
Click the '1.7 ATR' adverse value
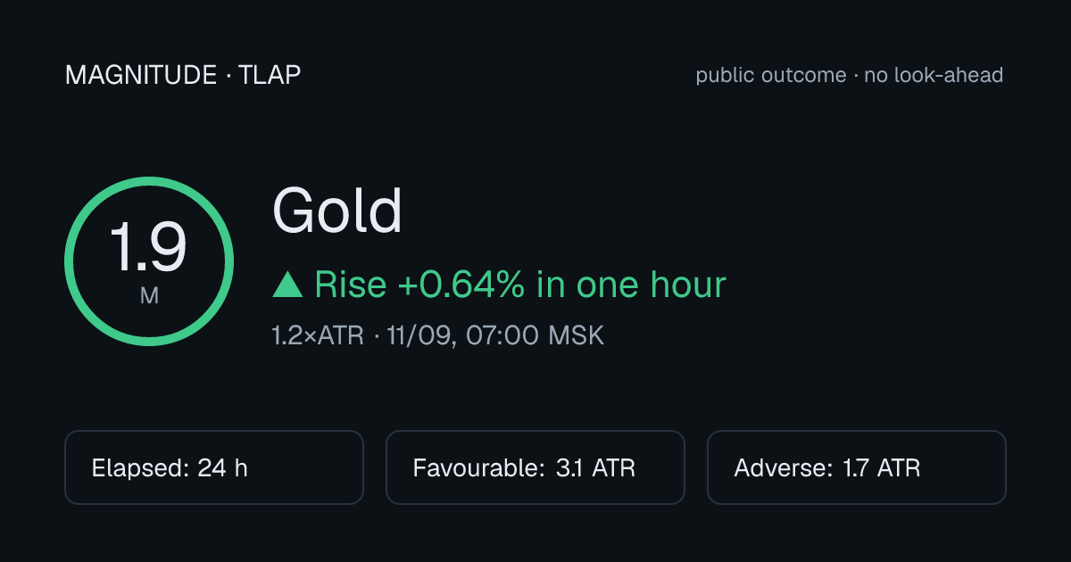(x=881, y=467)
